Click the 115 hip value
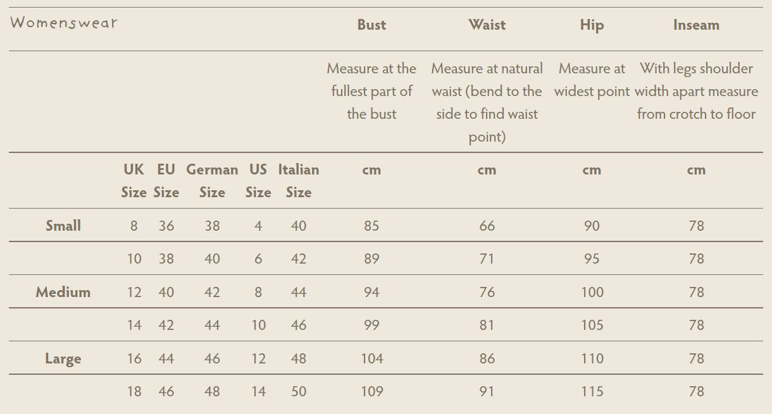Image resolution: width=772 pixels, height=414 pixels. tap(592, 392)
